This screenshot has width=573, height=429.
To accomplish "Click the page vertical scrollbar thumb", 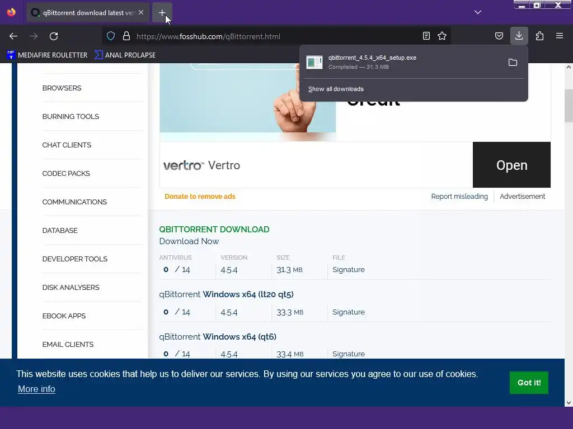I will click(569, 106).
